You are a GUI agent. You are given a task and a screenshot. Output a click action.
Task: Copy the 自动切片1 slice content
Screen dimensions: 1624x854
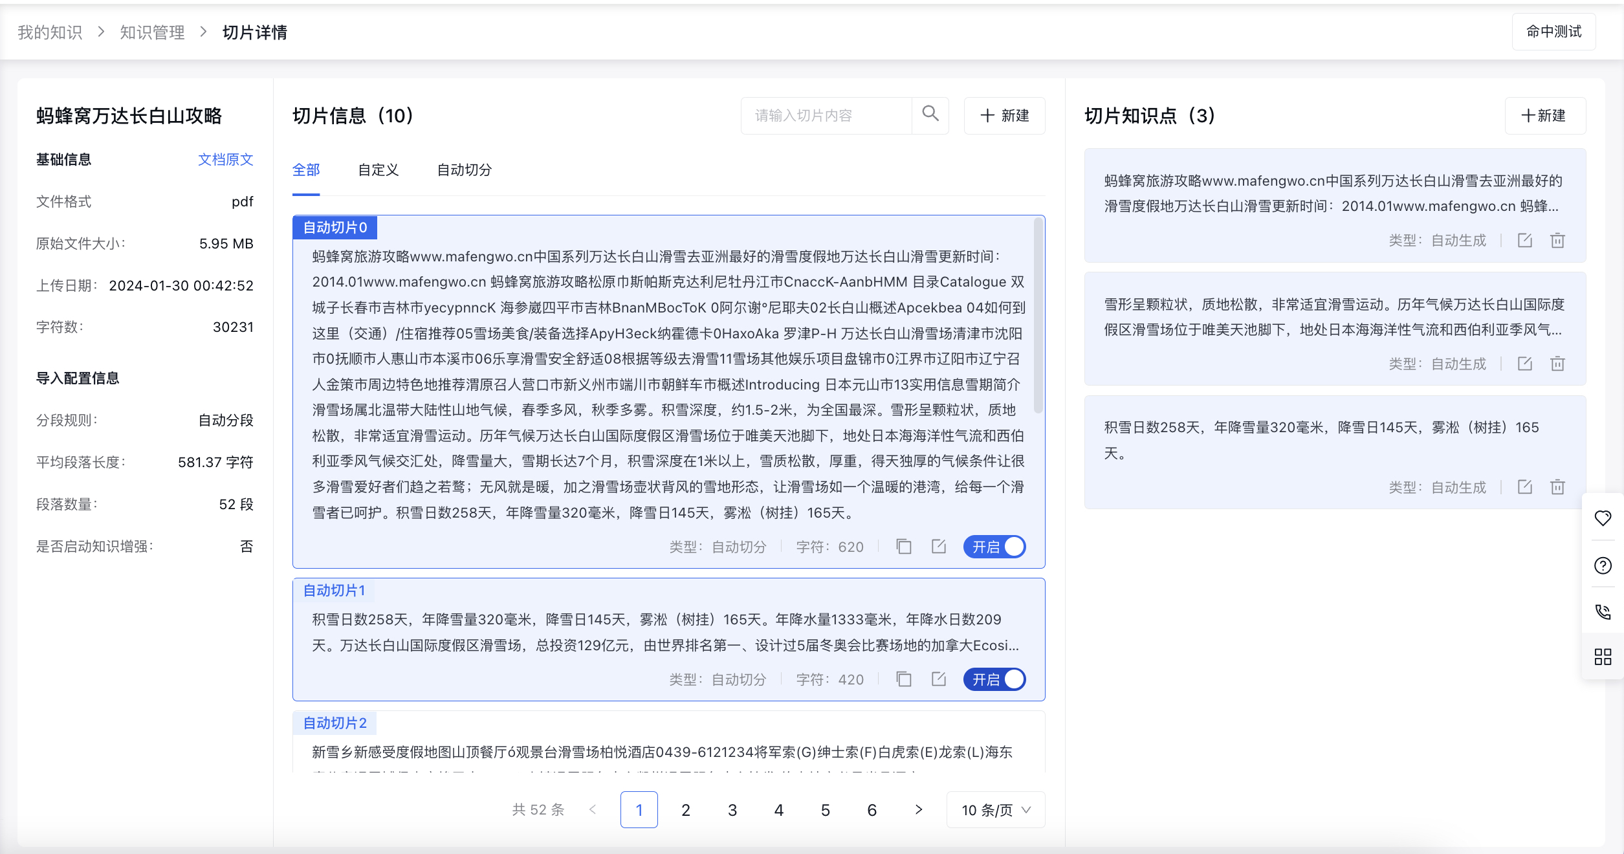point(904,679)
